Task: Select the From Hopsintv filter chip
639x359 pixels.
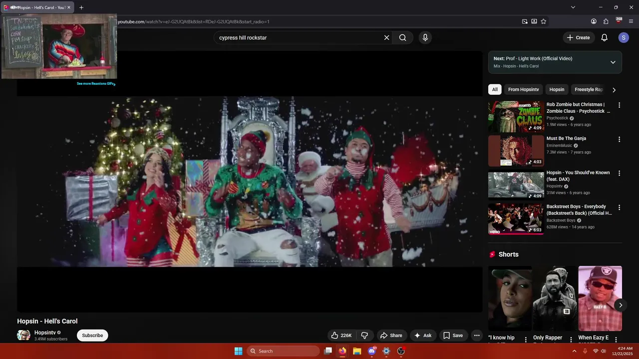Action: pos(523,90)
